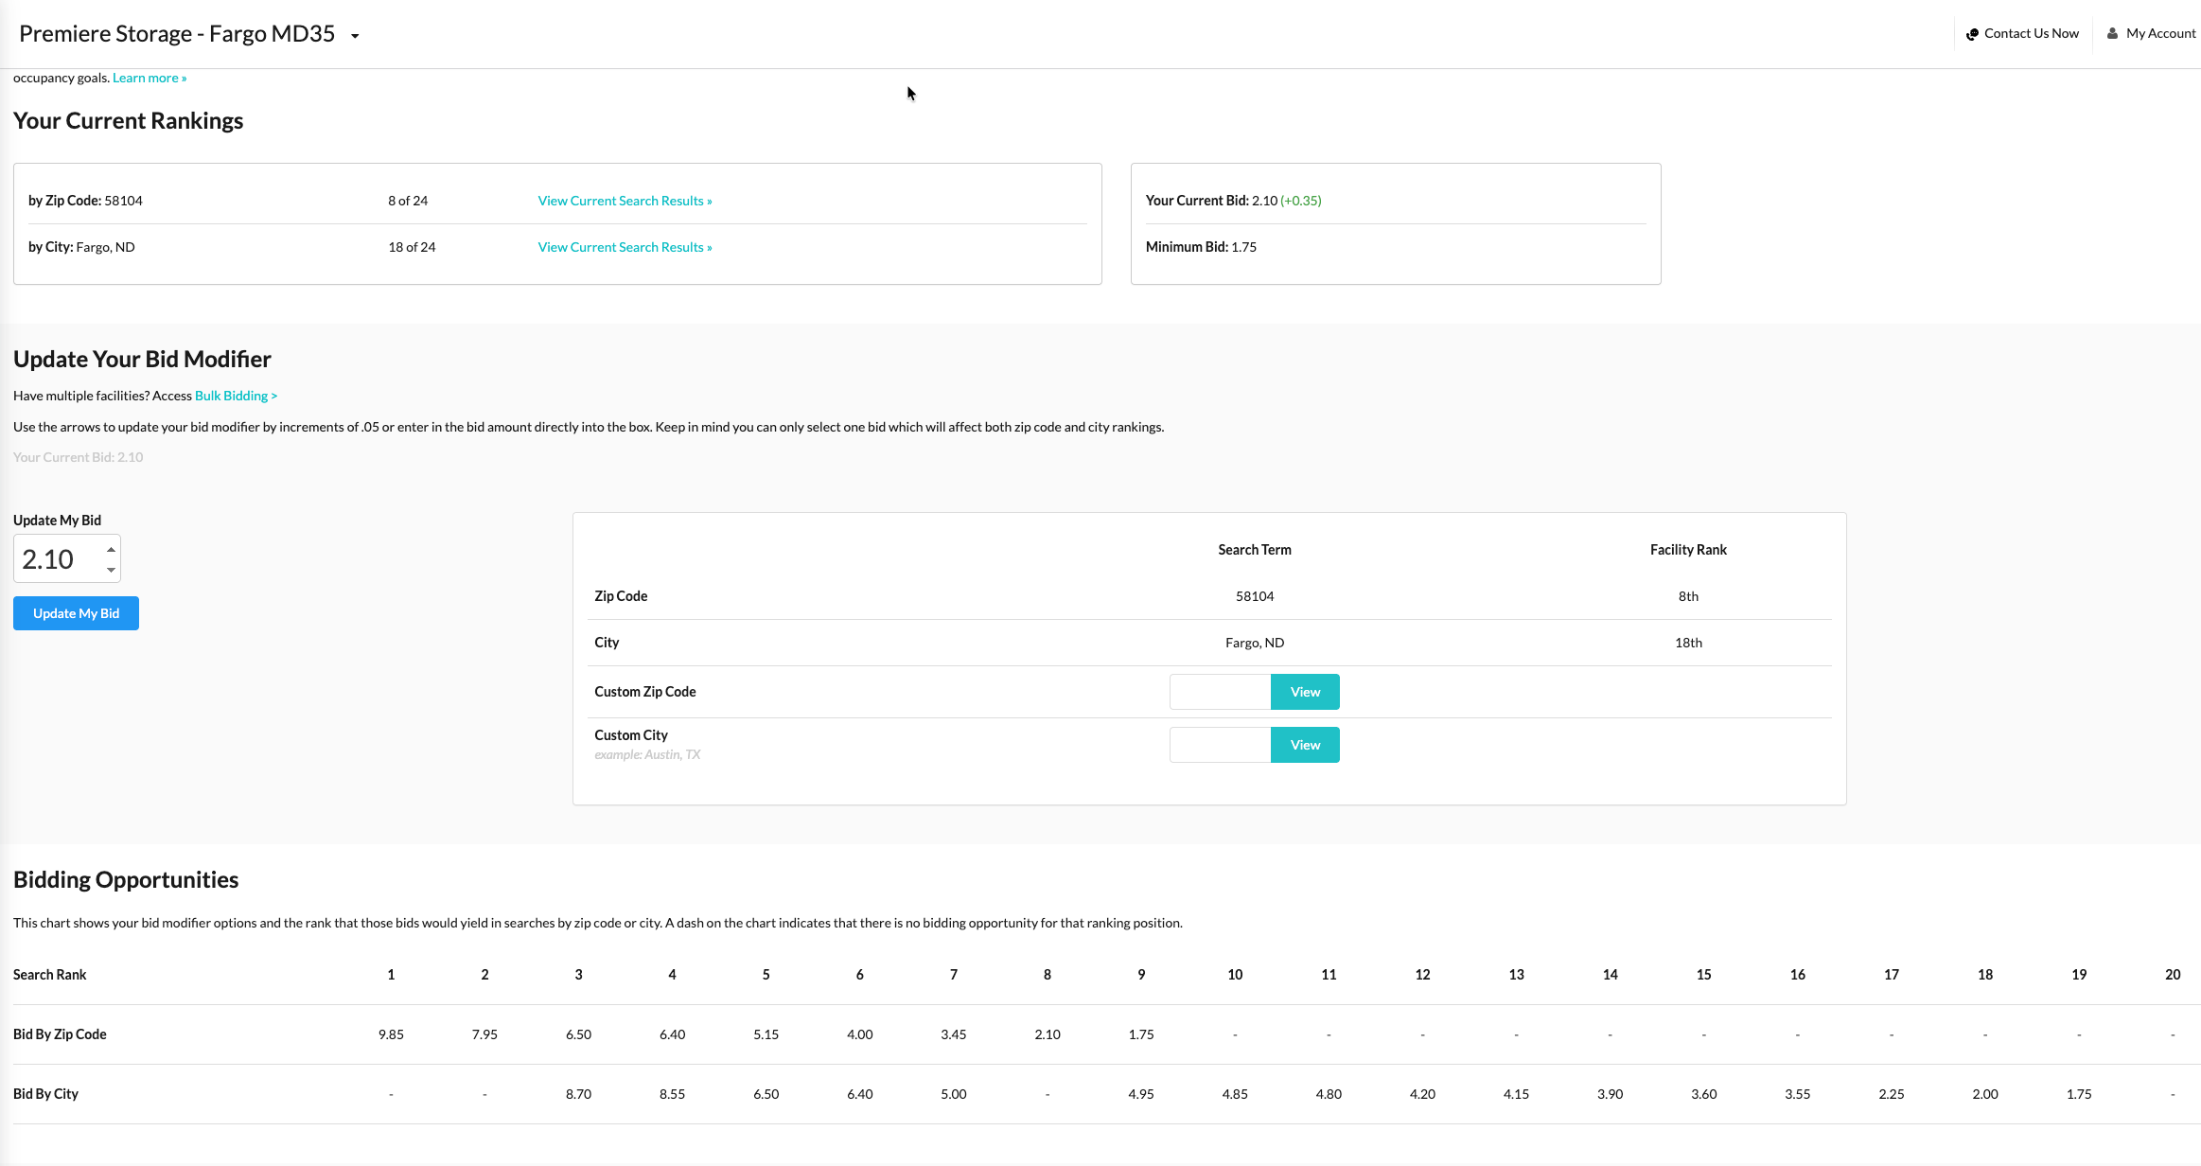View current search results for zip code

pos(625,201)
